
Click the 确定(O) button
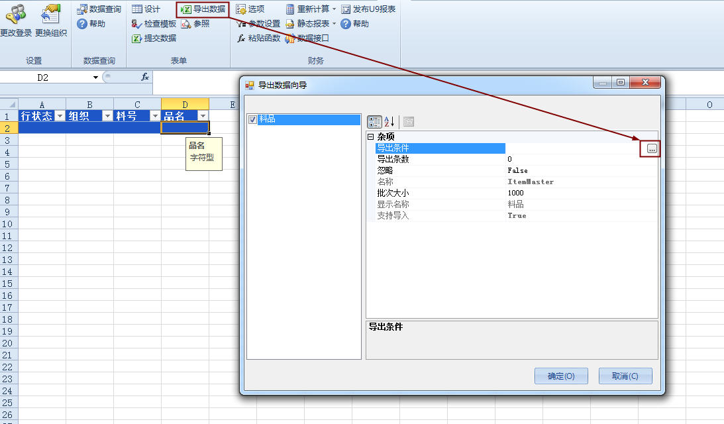point(561,376)
